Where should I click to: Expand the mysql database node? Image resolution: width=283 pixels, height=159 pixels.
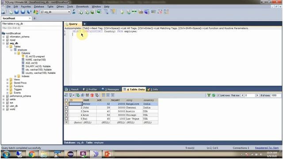point(4,40)
